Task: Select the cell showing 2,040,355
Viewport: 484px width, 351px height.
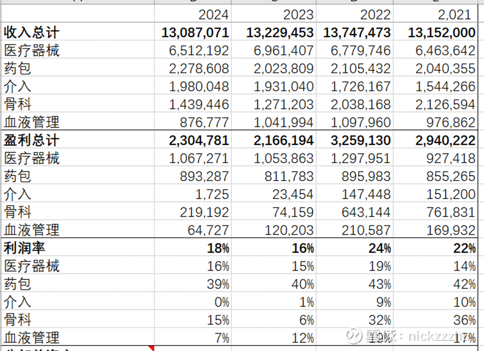Action: 435,68
